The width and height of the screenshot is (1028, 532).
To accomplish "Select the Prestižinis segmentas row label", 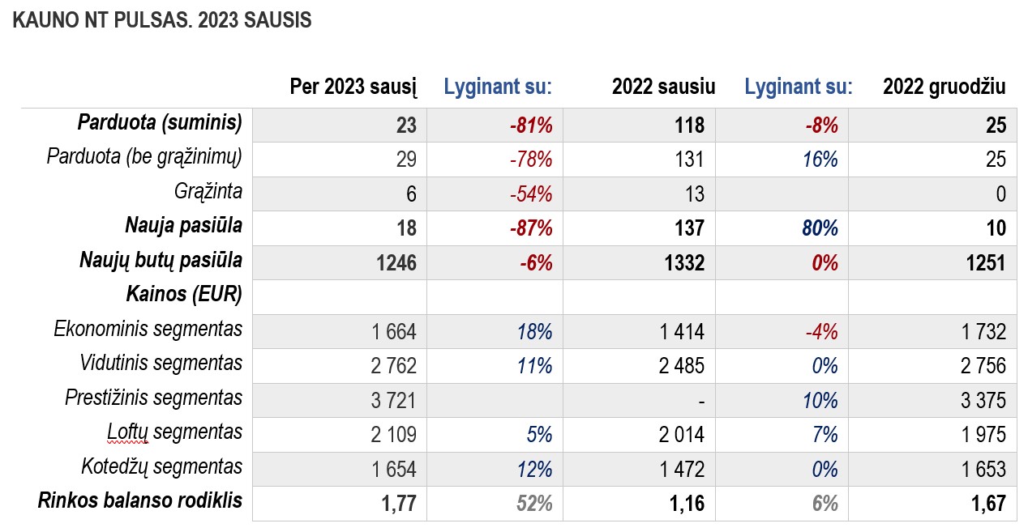I will point(154,398).
